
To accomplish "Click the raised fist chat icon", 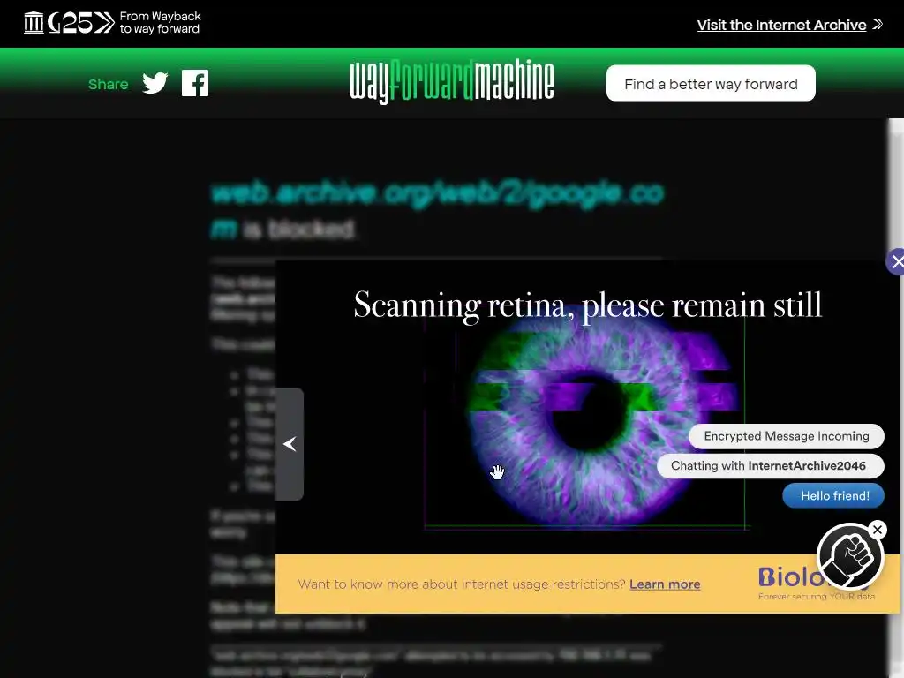I will [850, 556].
